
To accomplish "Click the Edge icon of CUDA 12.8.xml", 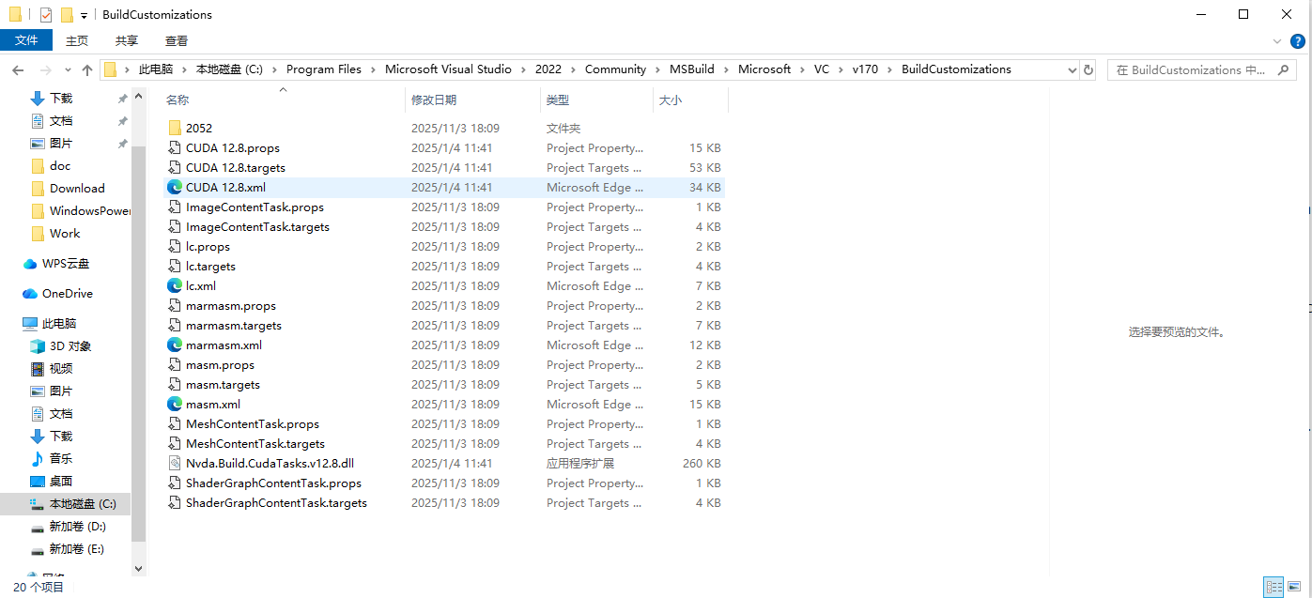I will click(x=175, y=187).
